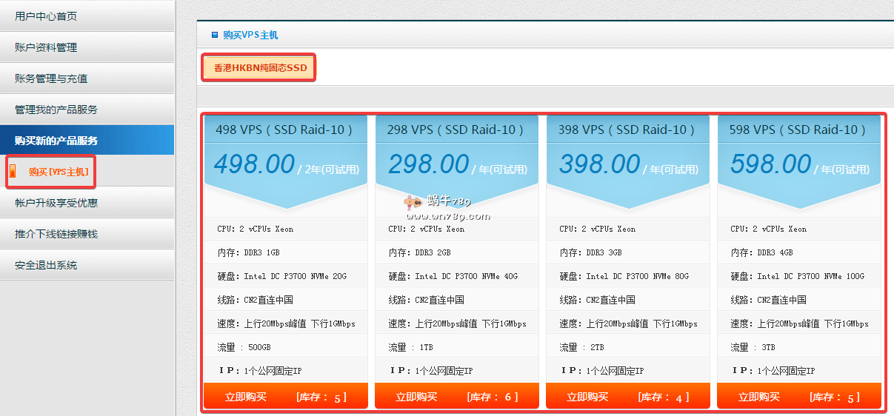Viewport: 894px width, 416px height.
Task: Click the 298.00 per year price banner
Action: (x=457, y=165)
